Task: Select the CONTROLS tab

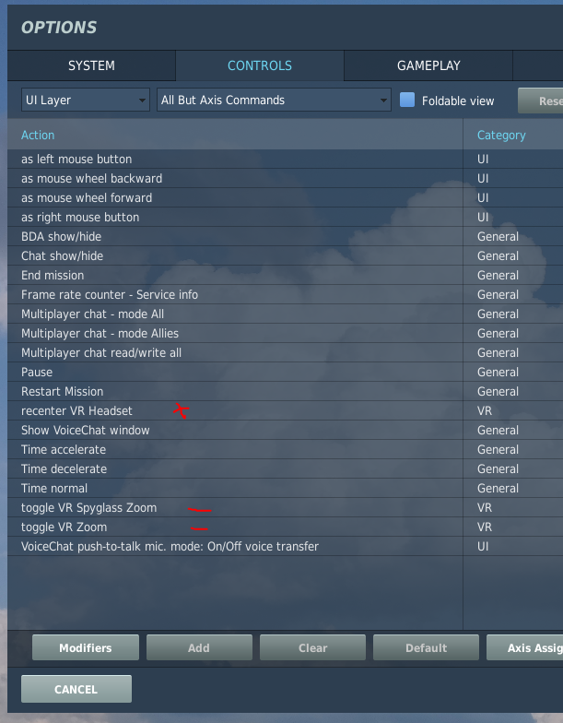Action: pyautogui.click(x=260, y=65)
